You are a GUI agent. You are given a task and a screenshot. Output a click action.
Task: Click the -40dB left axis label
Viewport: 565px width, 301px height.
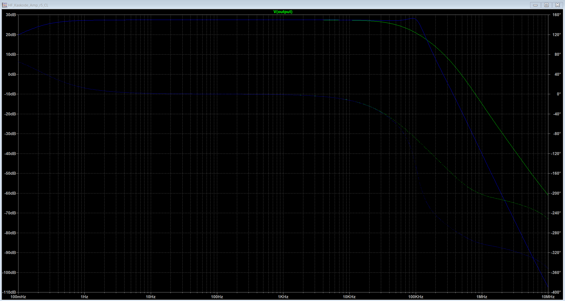point(10,154)
